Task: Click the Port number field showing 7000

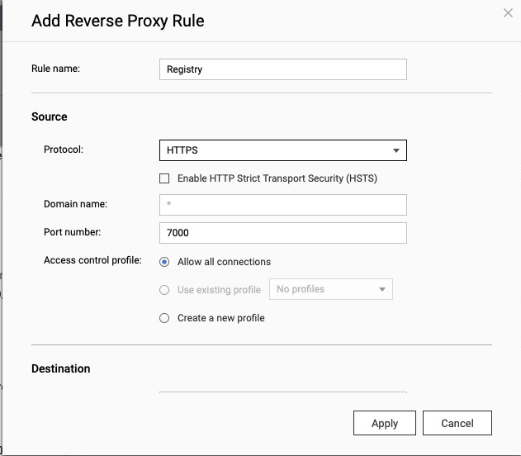Action: click(282, 233)
